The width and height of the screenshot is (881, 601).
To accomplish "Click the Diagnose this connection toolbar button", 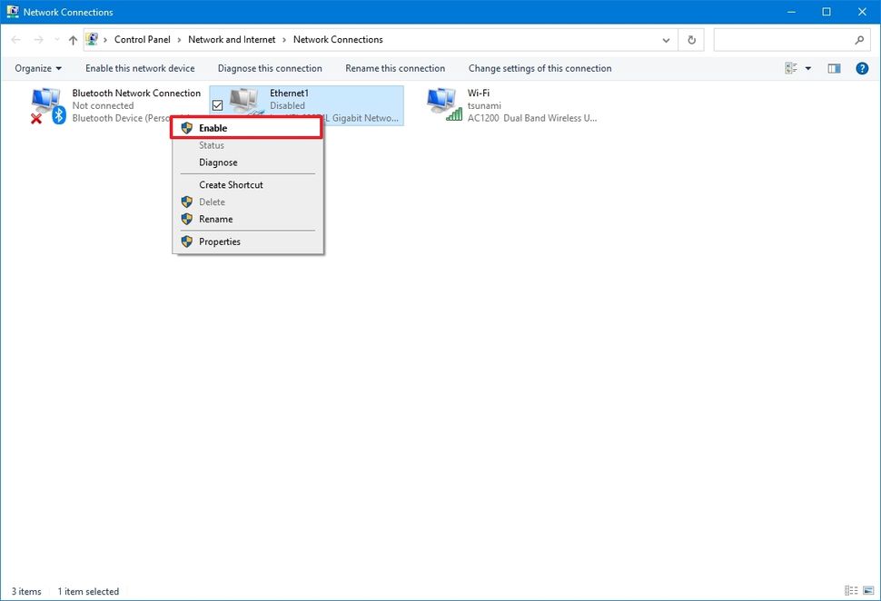I will click(270, 68).
